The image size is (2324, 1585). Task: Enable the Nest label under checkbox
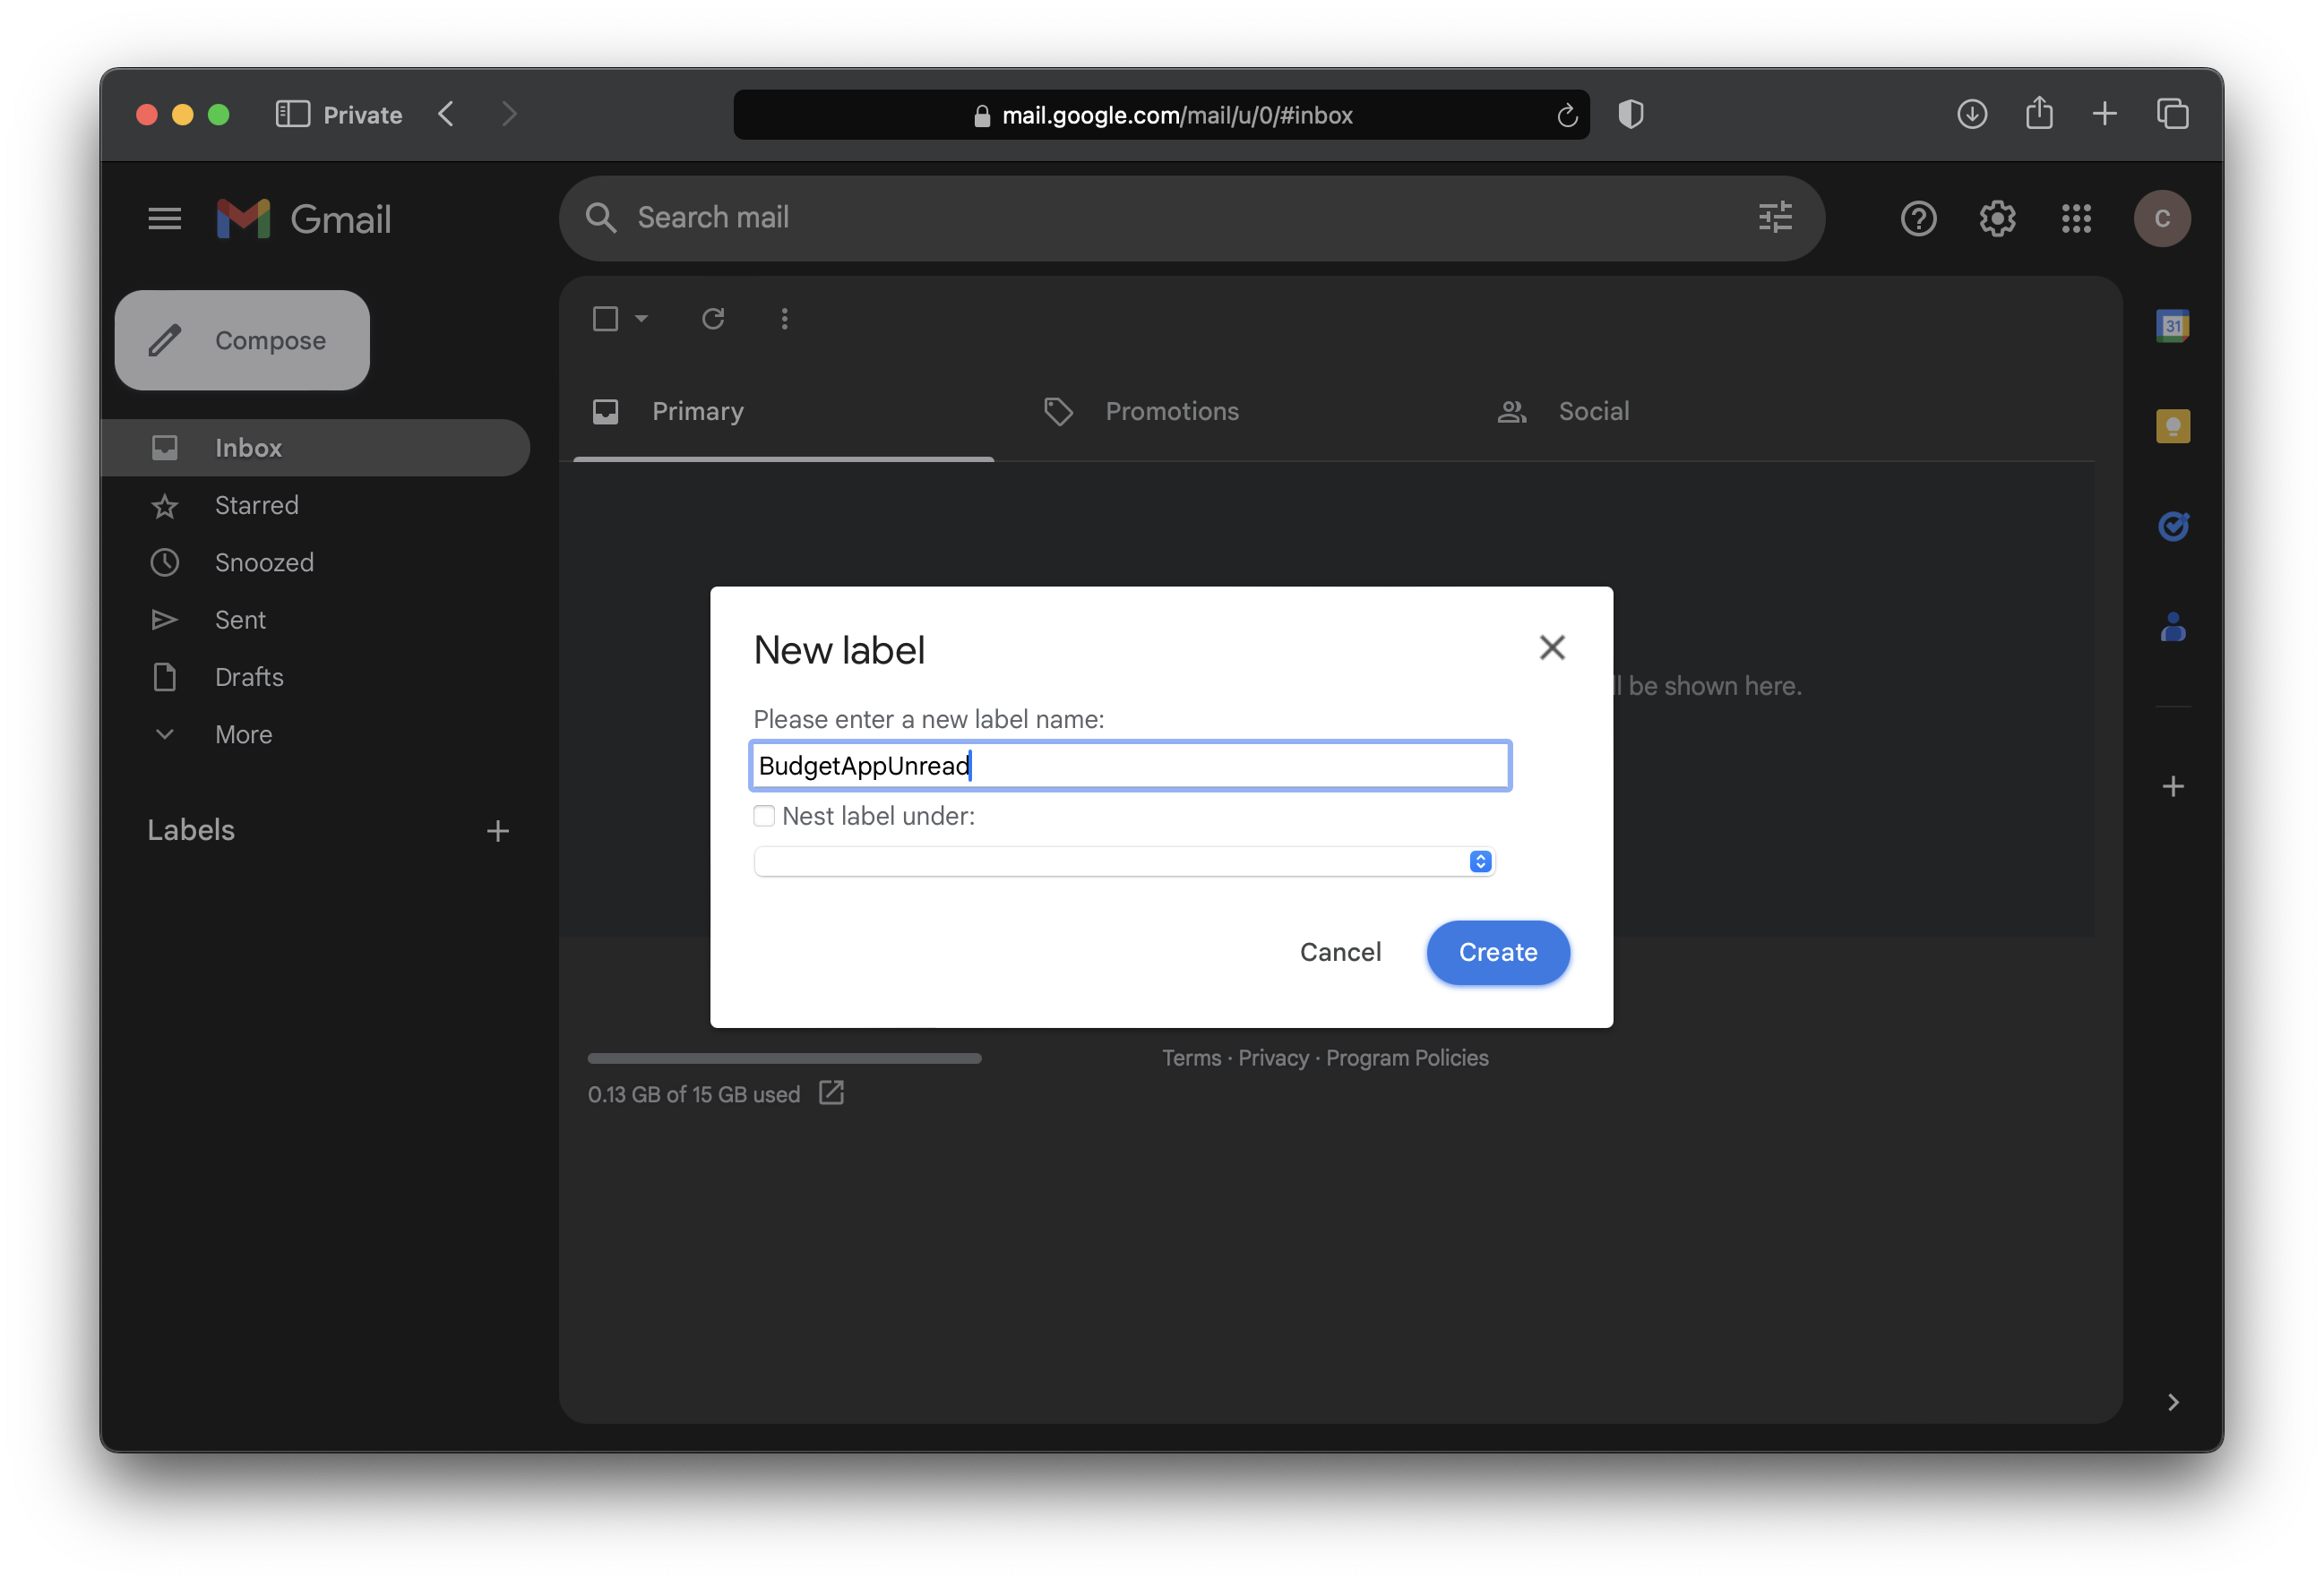(764, 817)
